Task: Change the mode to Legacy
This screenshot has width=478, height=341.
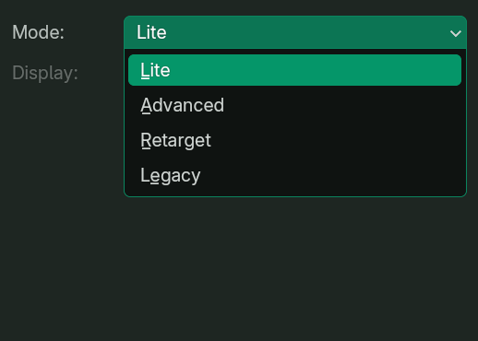Action: (294, 175)
